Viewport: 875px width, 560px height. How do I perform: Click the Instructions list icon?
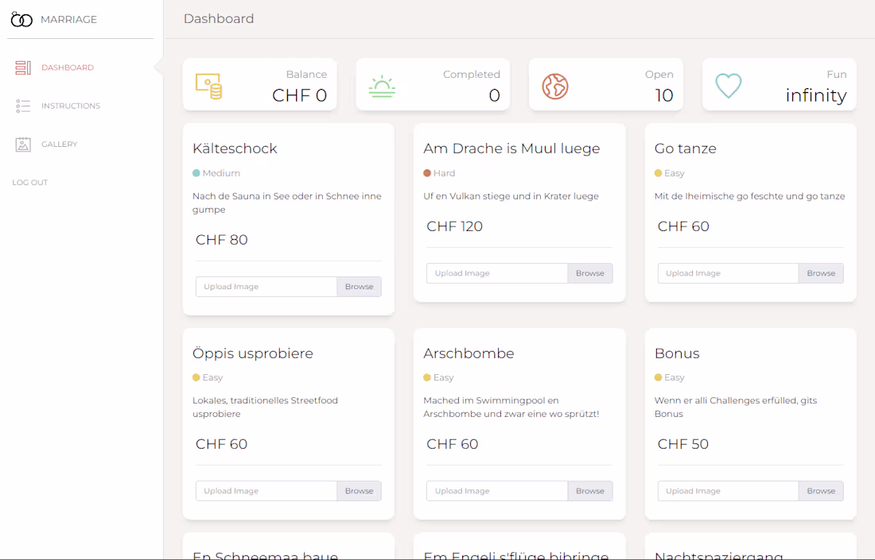coord(23,106)
